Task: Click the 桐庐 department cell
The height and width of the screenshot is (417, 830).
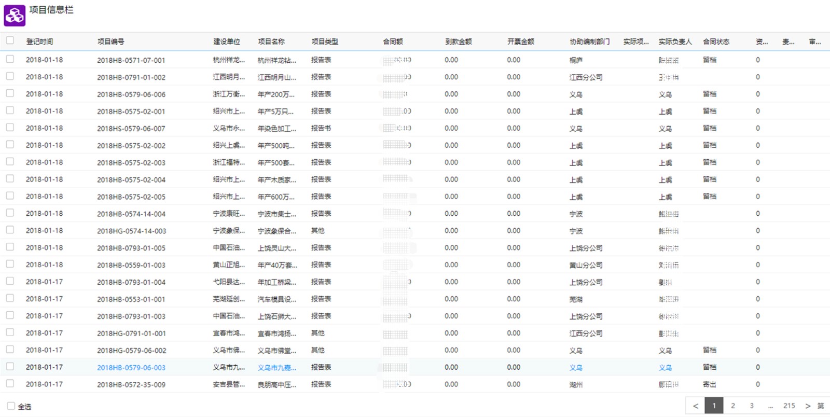Action: click(576, 60)
